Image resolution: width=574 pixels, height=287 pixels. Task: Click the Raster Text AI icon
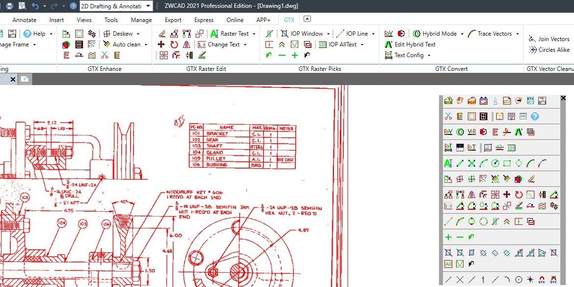215,34
